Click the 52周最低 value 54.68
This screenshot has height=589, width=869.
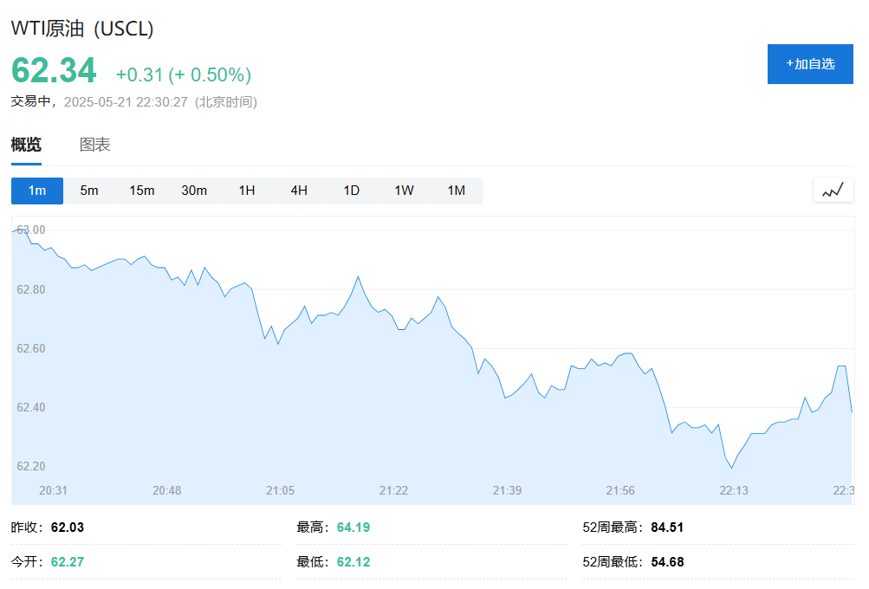(x=667, y=562)
